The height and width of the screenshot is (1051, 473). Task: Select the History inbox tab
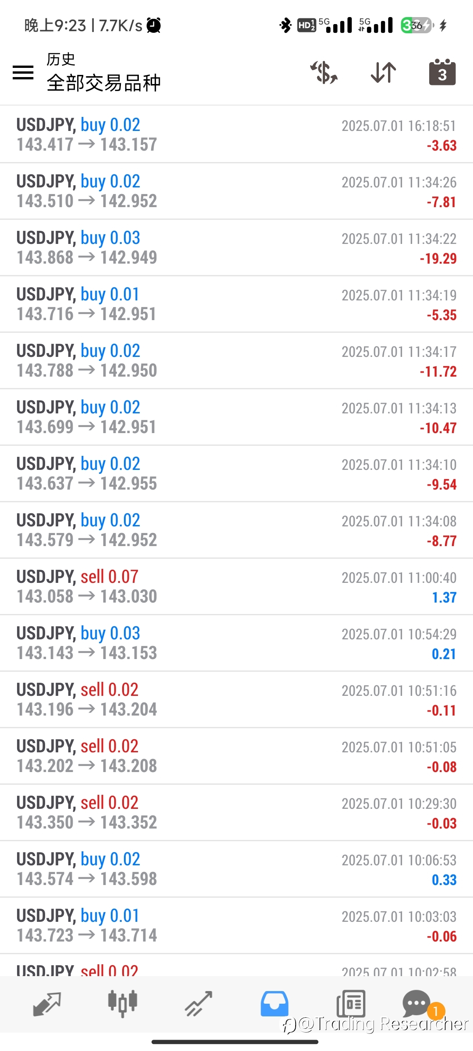tap(275, 1003)
